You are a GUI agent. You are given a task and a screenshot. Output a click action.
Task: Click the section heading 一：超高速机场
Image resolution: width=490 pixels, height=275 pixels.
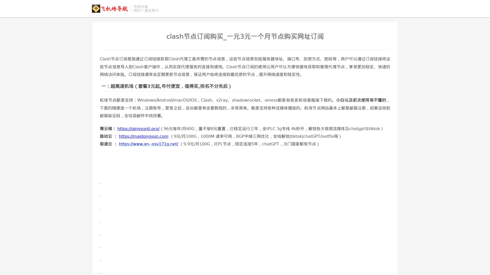(166, 86)
